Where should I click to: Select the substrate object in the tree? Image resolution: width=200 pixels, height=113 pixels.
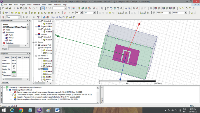point(47,29)
